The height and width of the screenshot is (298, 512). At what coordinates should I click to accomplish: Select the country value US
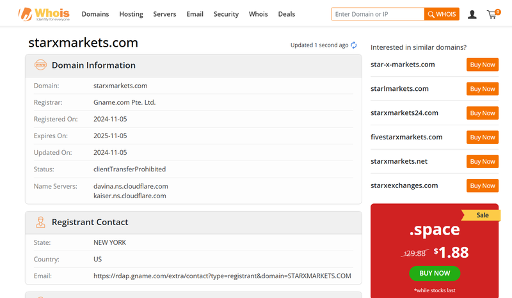click(x=98, y=259)
